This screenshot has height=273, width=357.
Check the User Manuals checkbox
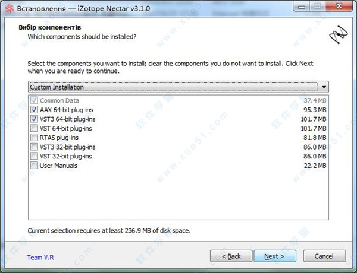point(34,166)
